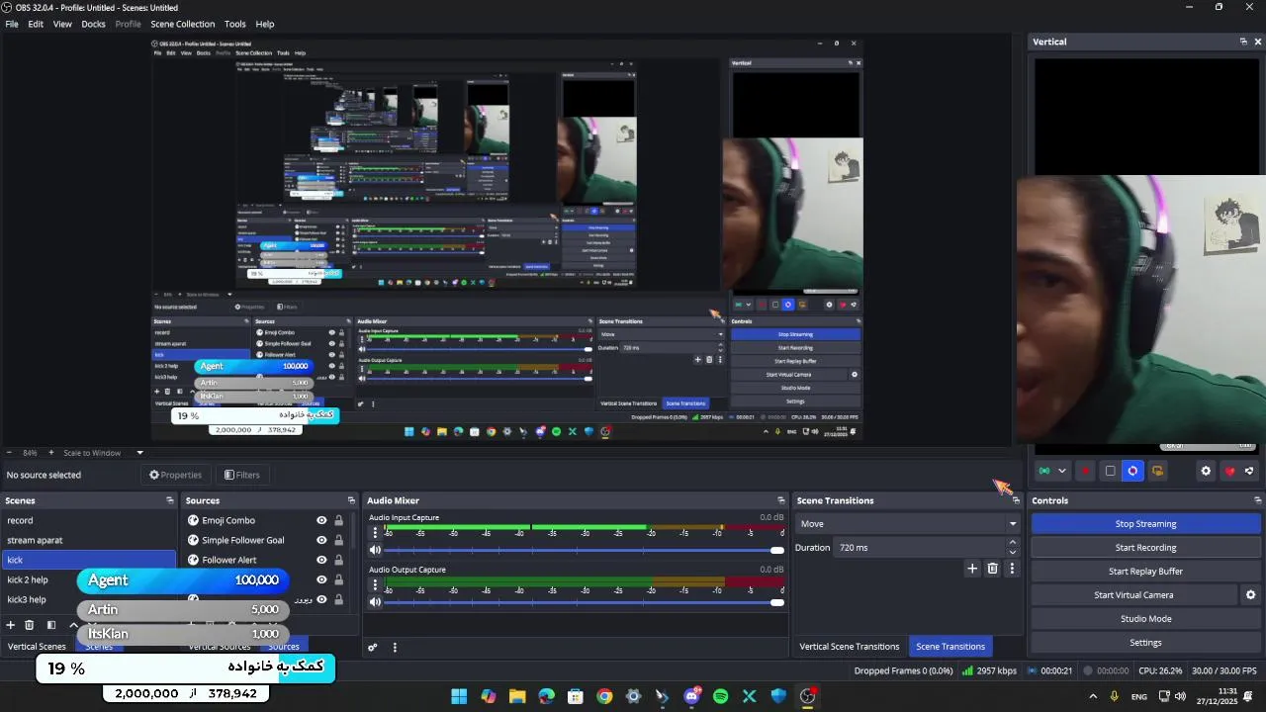This screenshot has width=1266, height=712.
Task: Decrease transition duration with down arrow
Action: 1012,552
